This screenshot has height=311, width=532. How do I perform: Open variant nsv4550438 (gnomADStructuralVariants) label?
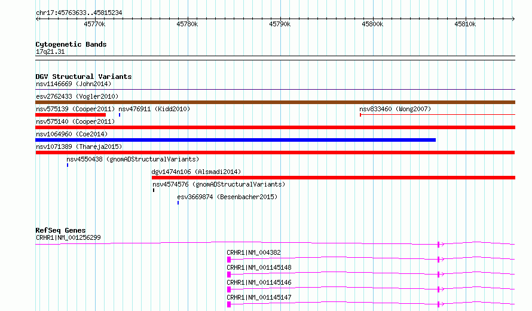133,159
